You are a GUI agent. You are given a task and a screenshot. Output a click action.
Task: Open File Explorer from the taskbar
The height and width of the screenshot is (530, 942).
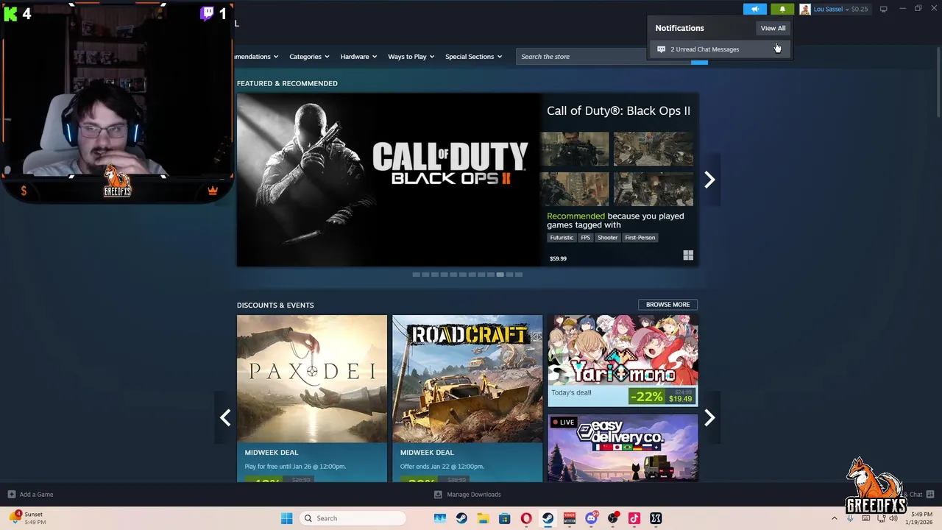483,518
